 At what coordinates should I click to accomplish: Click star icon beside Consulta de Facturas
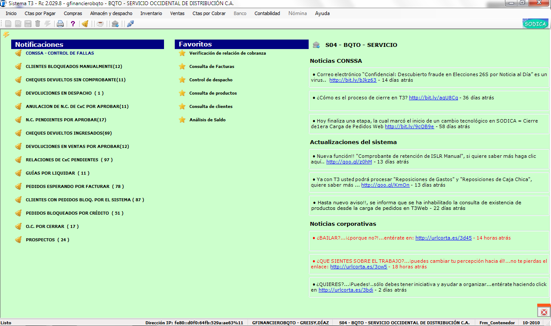click(x=182, y=67)
